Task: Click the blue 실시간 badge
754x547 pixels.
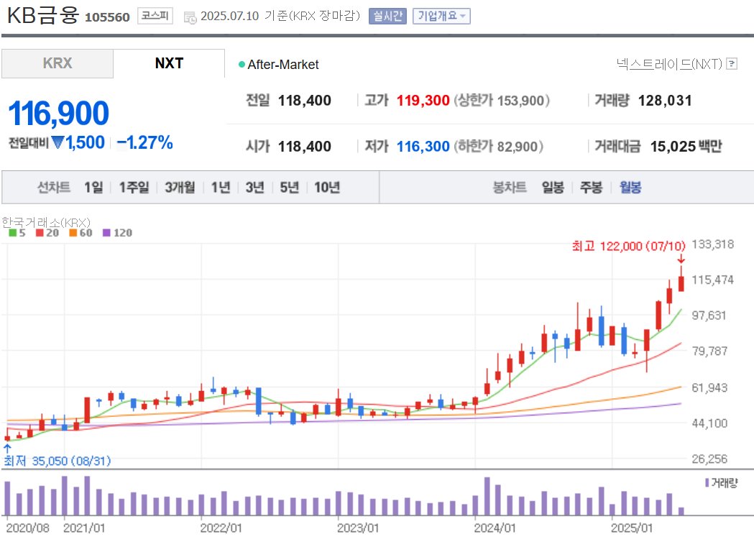Action: (x=387, y=15)
